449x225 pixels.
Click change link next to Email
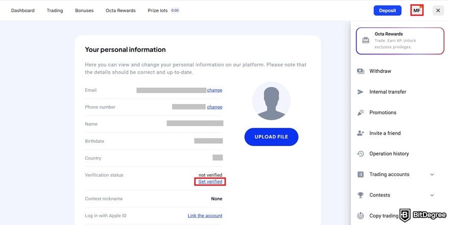point(214,90)
